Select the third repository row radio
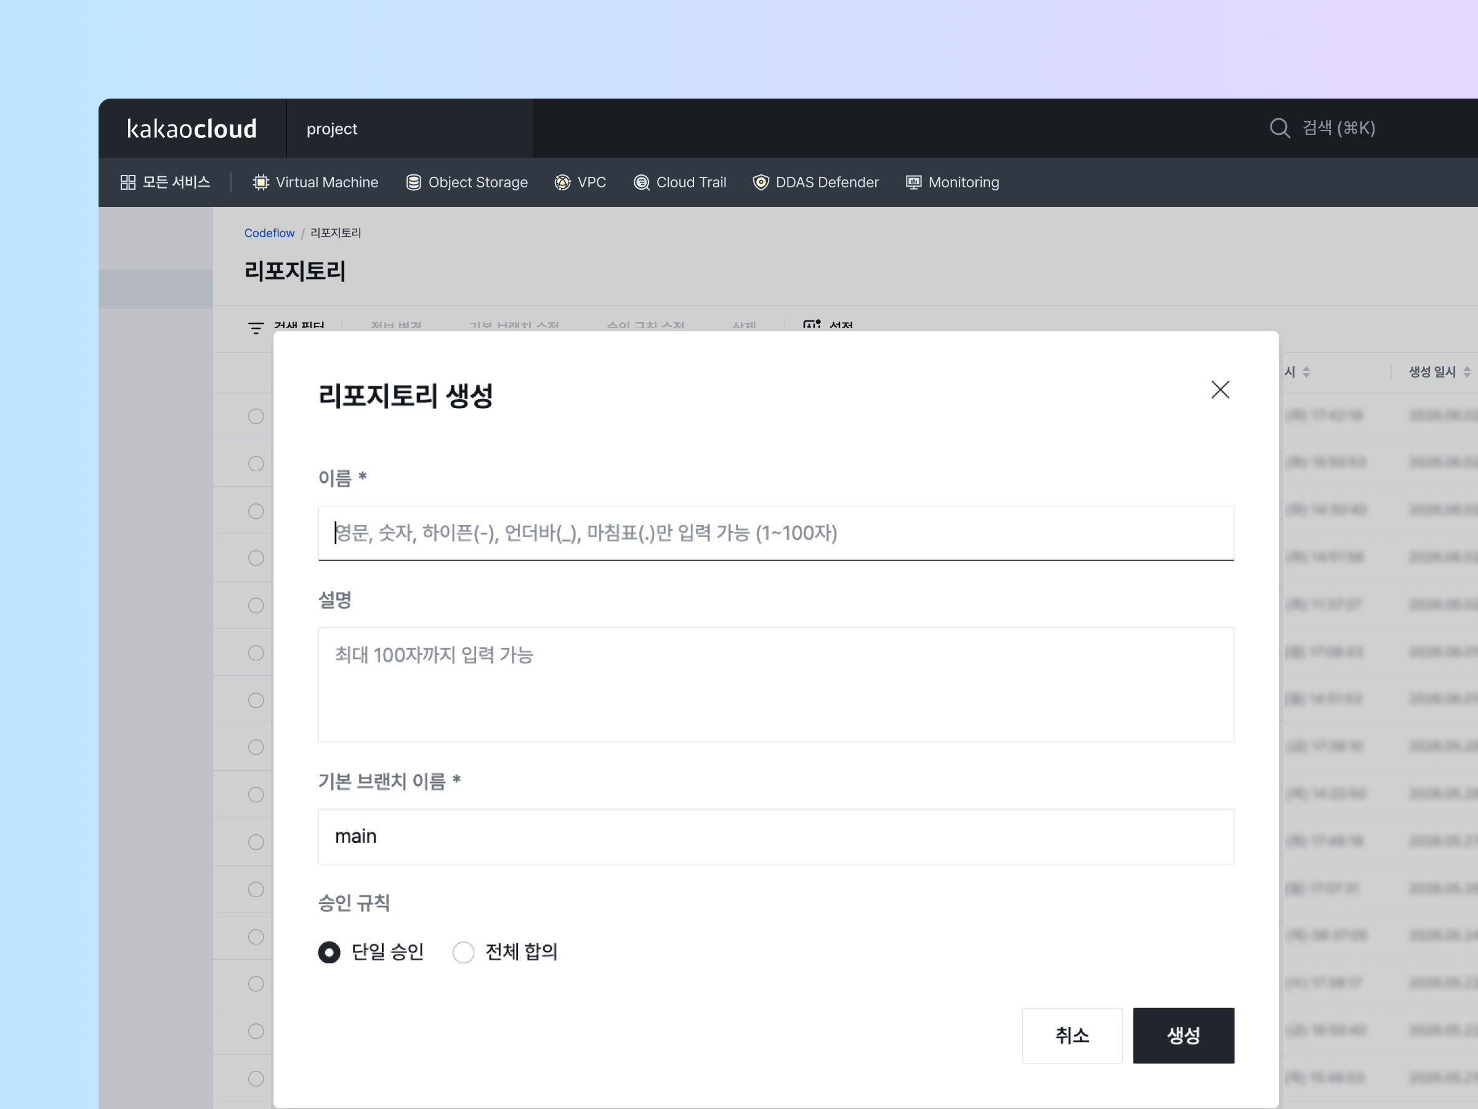Image resolution: width=1478 pixels, height=1109 pixels. tap(256, 511)
